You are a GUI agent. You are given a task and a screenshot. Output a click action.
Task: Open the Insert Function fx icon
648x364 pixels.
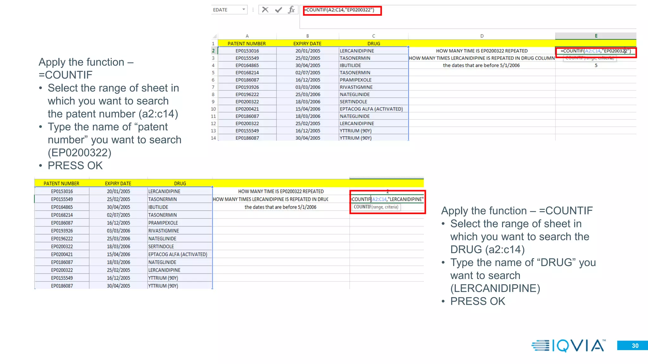tap(291, 10)
